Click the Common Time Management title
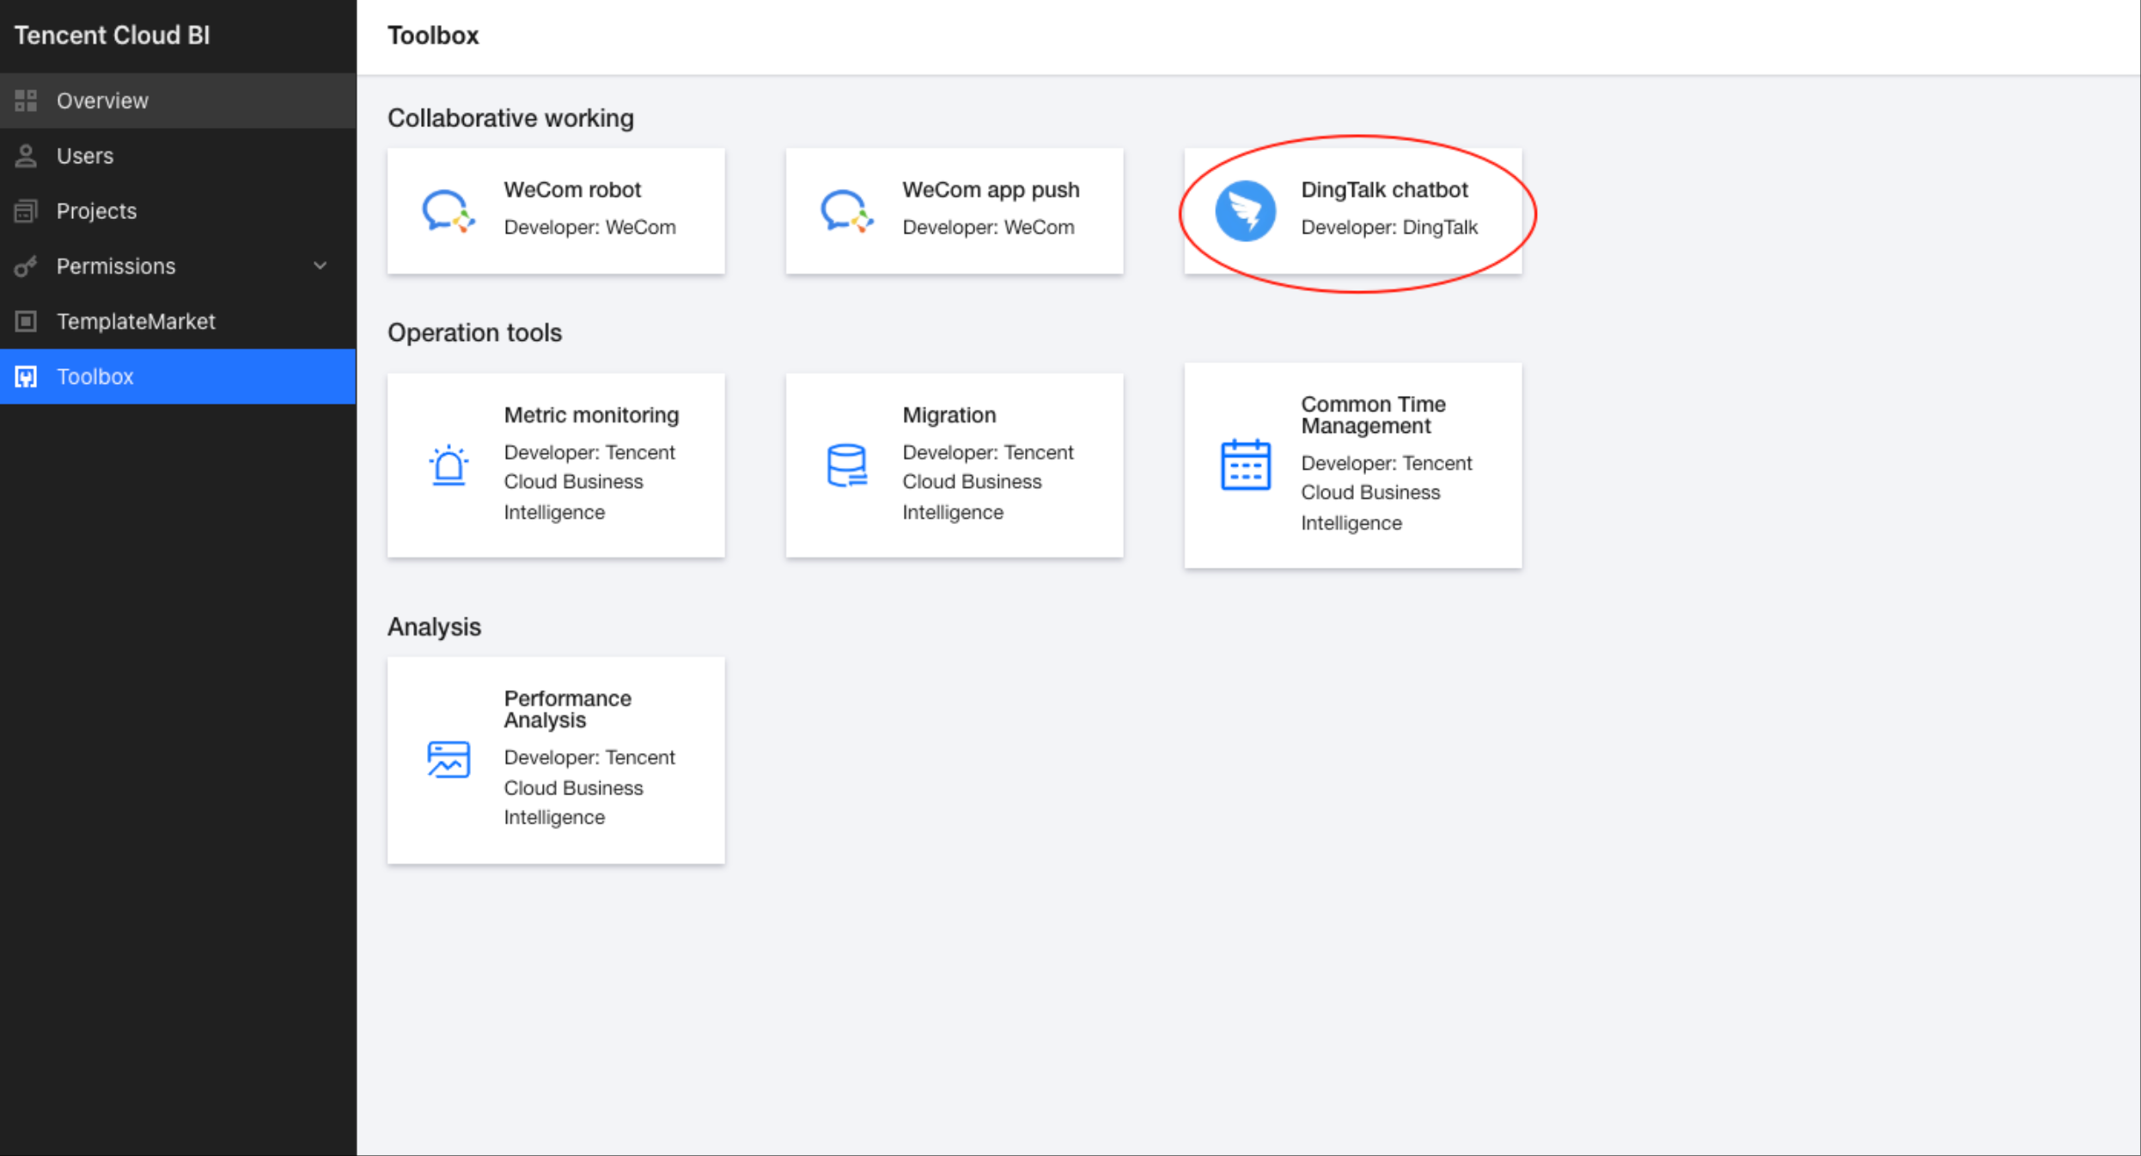This screenshot has height=1156, width=2141. point(1372,415)
